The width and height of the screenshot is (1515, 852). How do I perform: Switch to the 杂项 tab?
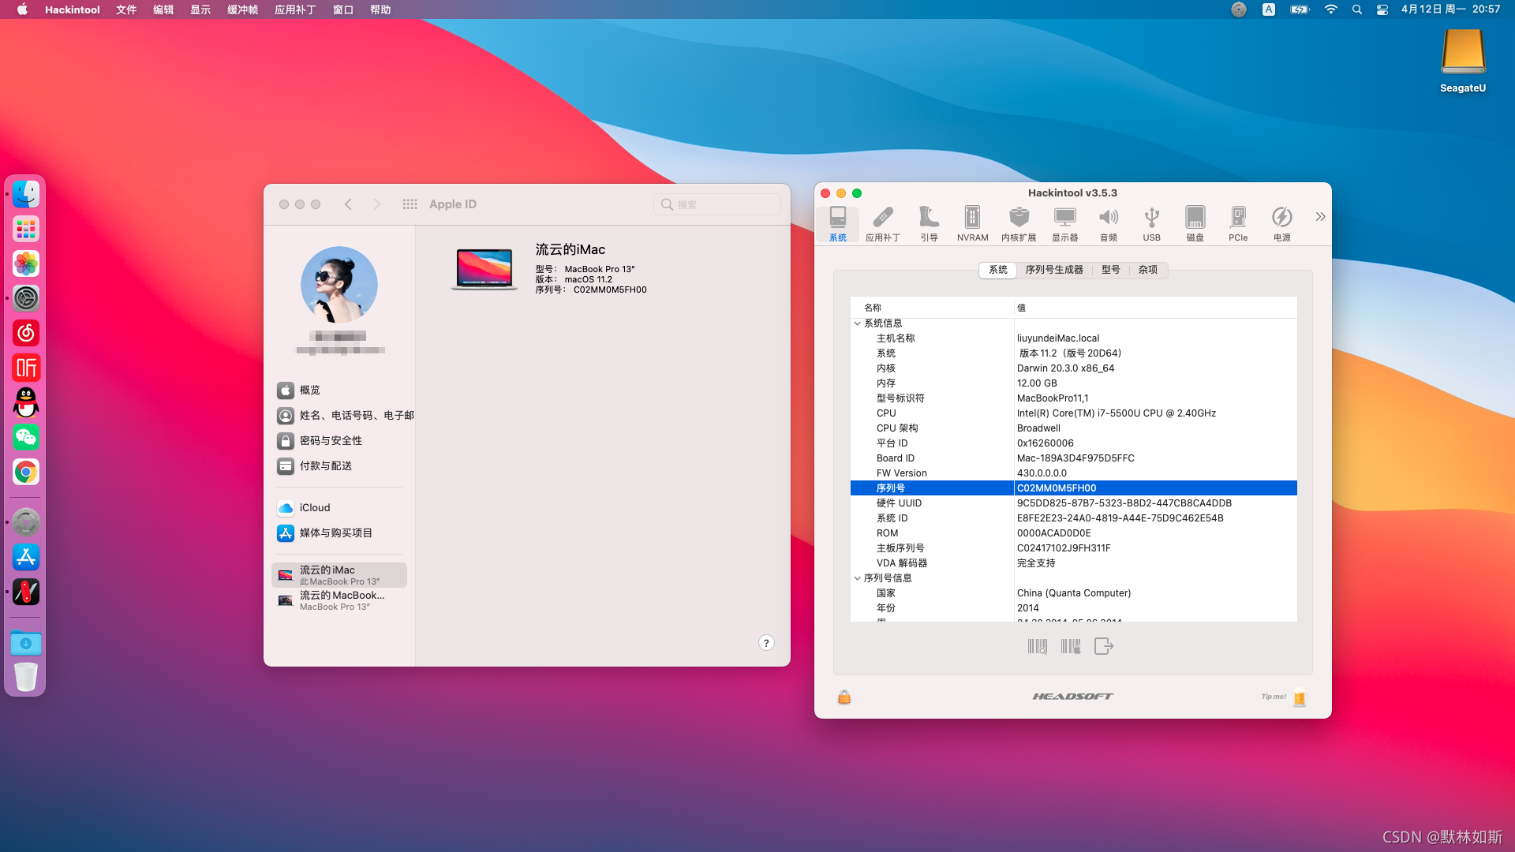pyautogui.click(x=1148, y=270)
